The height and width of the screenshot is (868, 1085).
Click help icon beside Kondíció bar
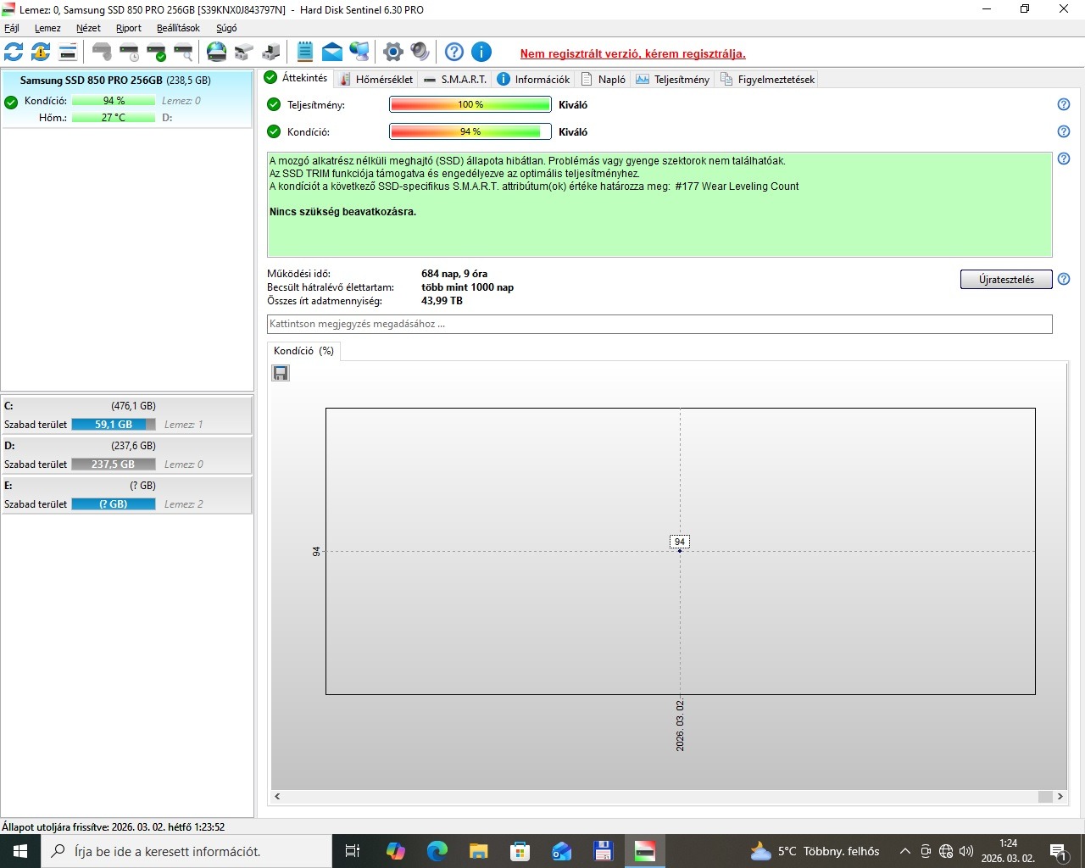click(1064, 131)
